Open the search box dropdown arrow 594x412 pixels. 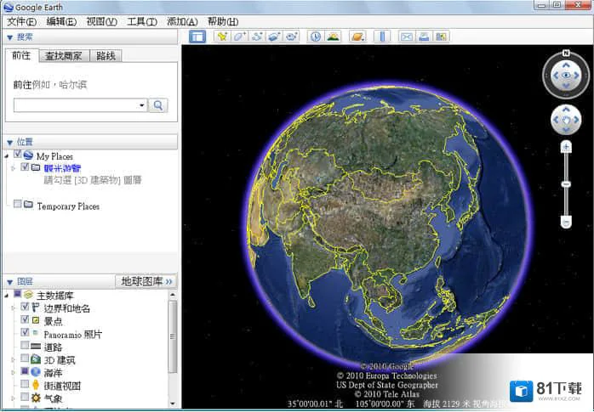(x=141, y=105)
